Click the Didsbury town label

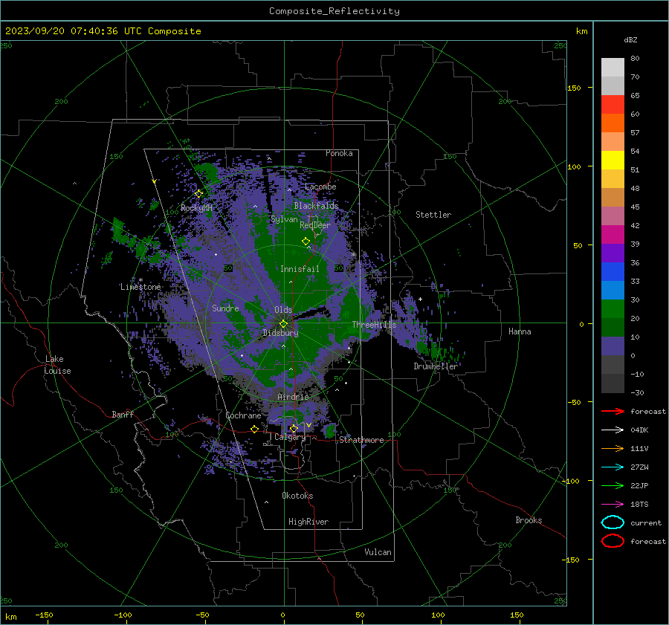(x=280, y=333)
